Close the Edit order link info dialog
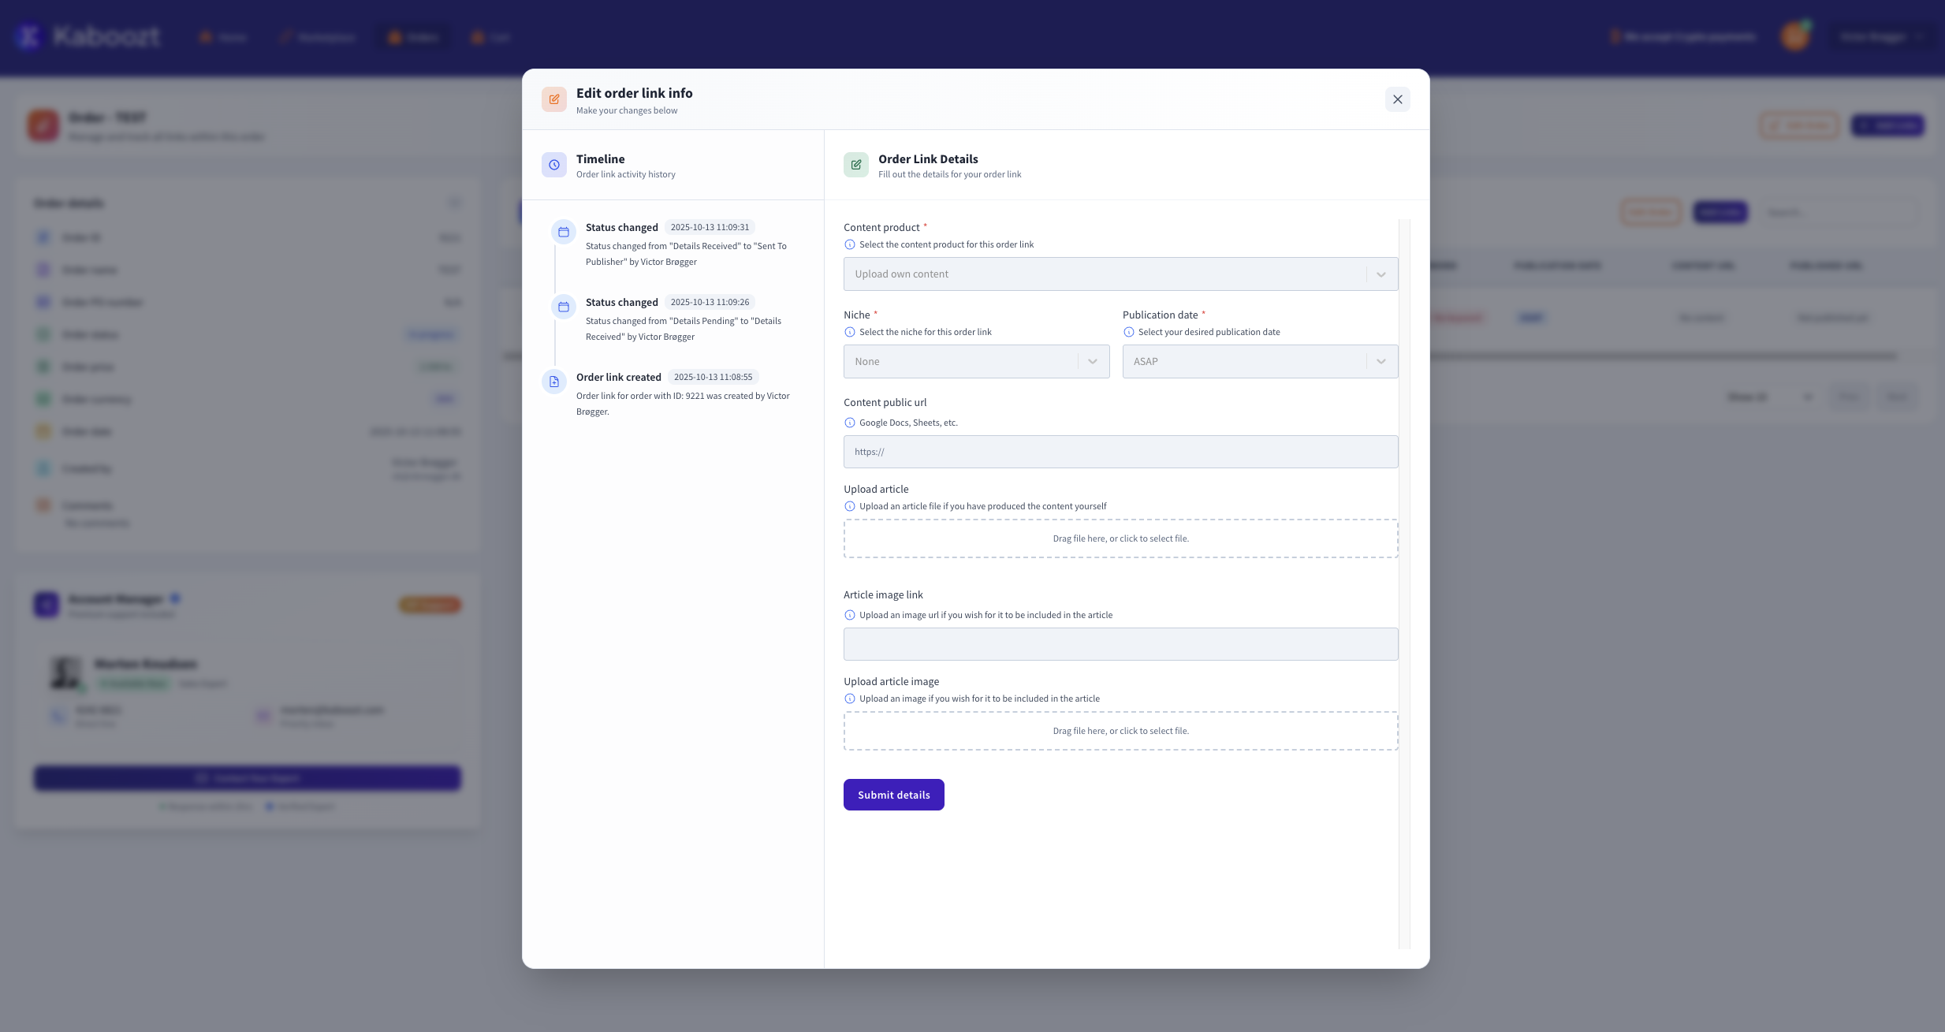The image size is (1945, 1032). (x=1396, y=99)
